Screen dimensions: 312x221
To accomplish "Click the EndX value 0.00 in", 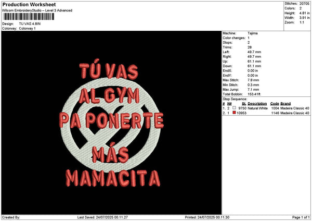I will tap(253, 70).
